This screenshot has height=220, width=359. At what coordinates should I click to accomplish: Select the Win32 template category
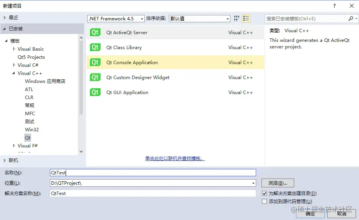click(x=32, y=129)
